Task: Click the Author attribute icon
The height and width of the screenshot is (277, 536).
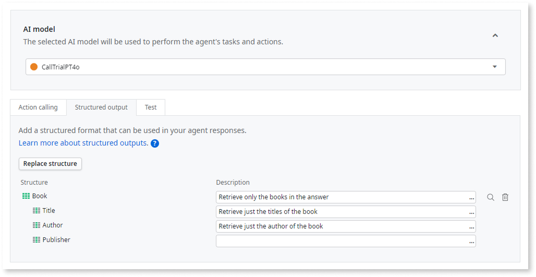Action: (x=36, y=225)
